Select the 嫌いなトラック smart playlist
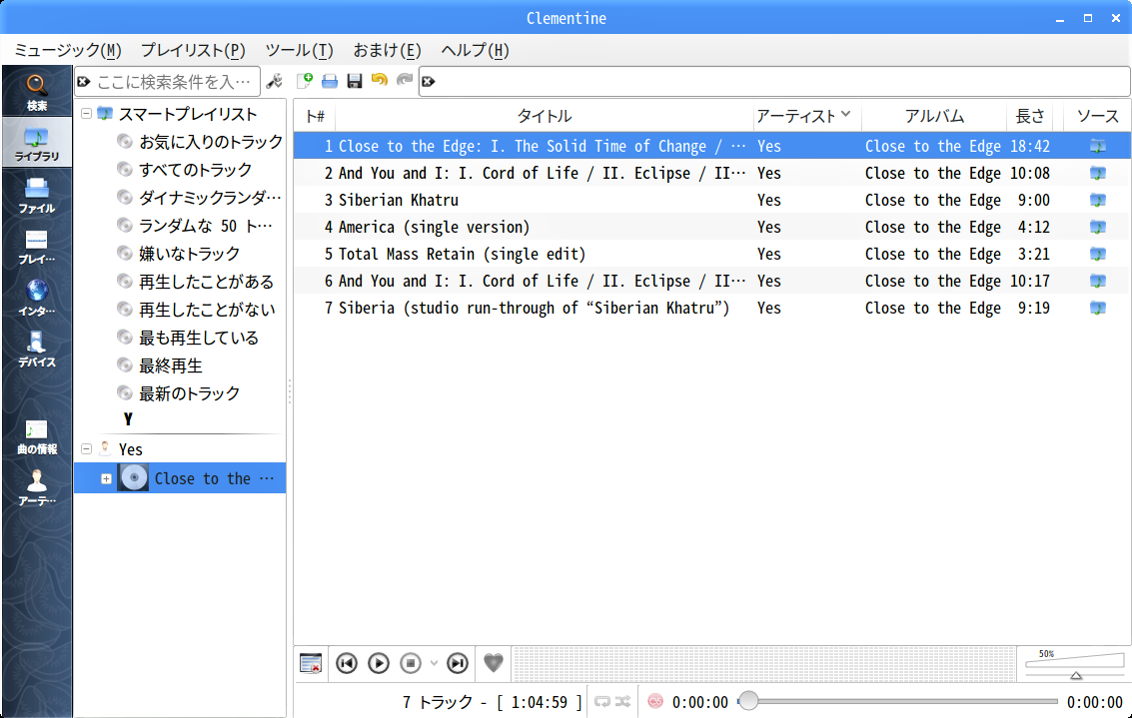1132x718 pixels. 189,254
